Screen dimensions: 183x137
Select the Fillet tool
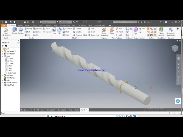(x=59, y=31)
